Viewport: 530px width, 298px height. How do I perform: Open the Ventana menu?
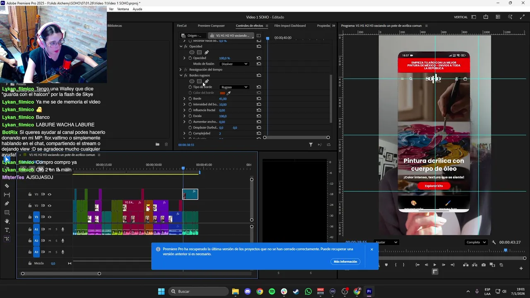[123, 9]
